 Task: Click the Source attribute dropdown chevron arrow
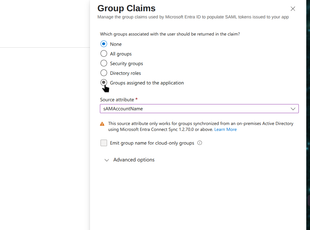293,109
